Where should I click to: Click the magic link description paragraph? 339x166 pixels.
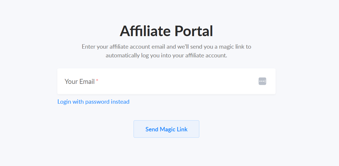point(166,51)
